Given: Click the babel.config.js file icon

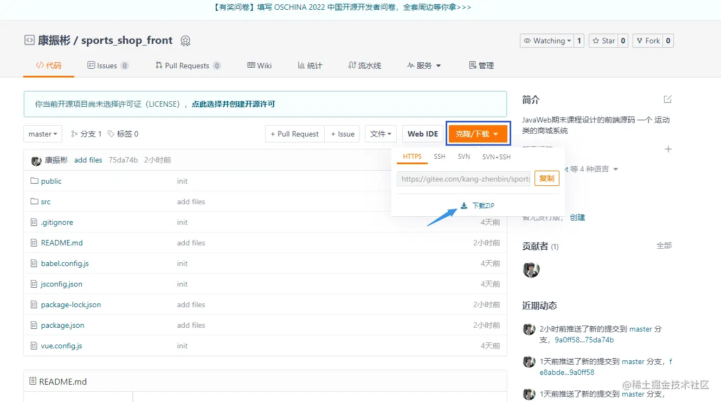Looking at the screenshot, I should pos(35,263).
